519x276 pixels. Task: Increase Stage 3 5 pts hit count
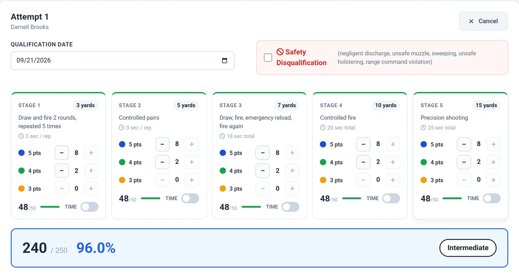pos(292,153)
